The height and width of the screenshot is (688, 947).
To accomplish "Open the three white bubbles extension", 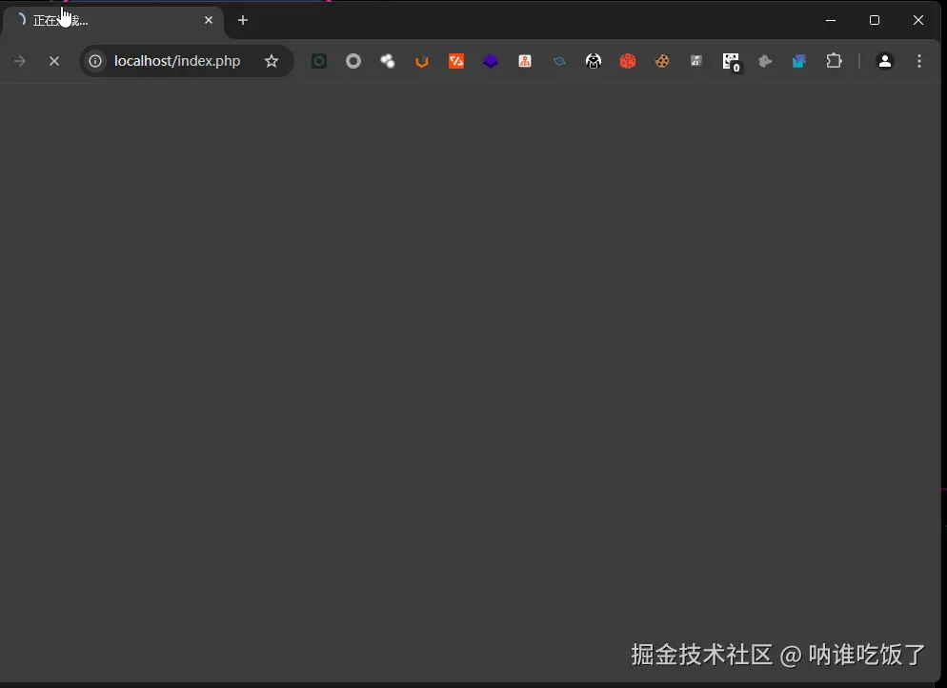I will (388, 61).
